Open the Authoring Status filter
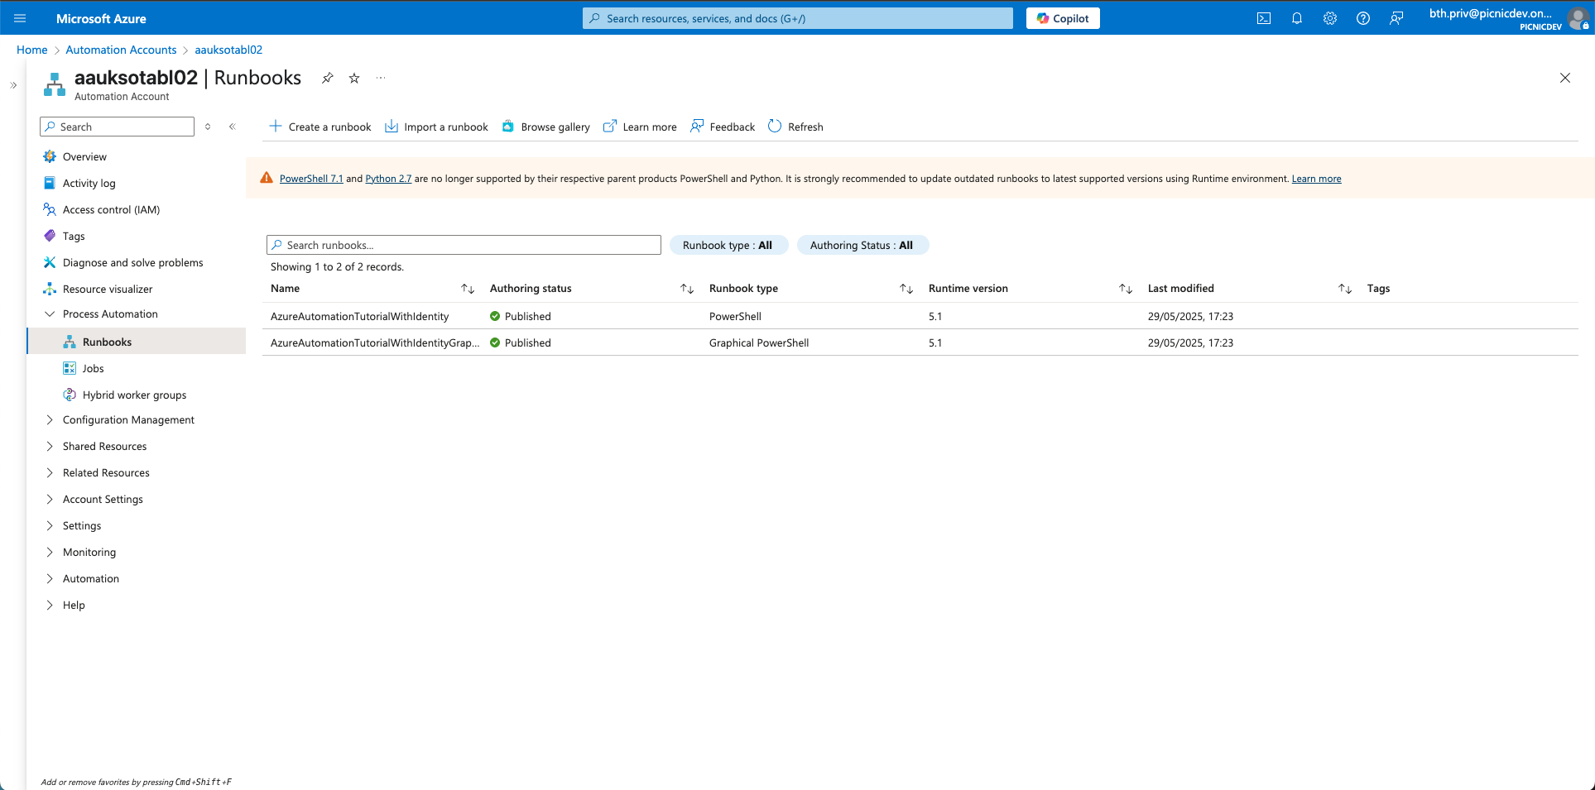 coord(862,245)
